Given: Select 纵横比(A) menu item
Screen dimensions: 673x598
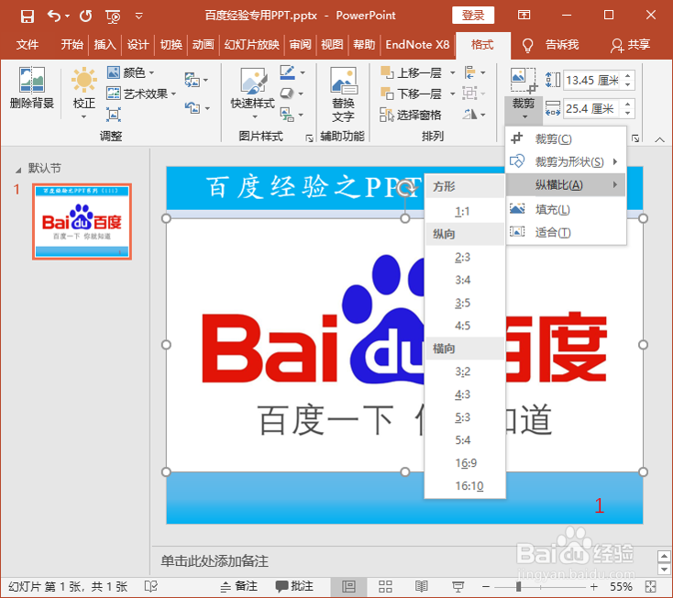Looking at the screenshot, I should 566,185.
